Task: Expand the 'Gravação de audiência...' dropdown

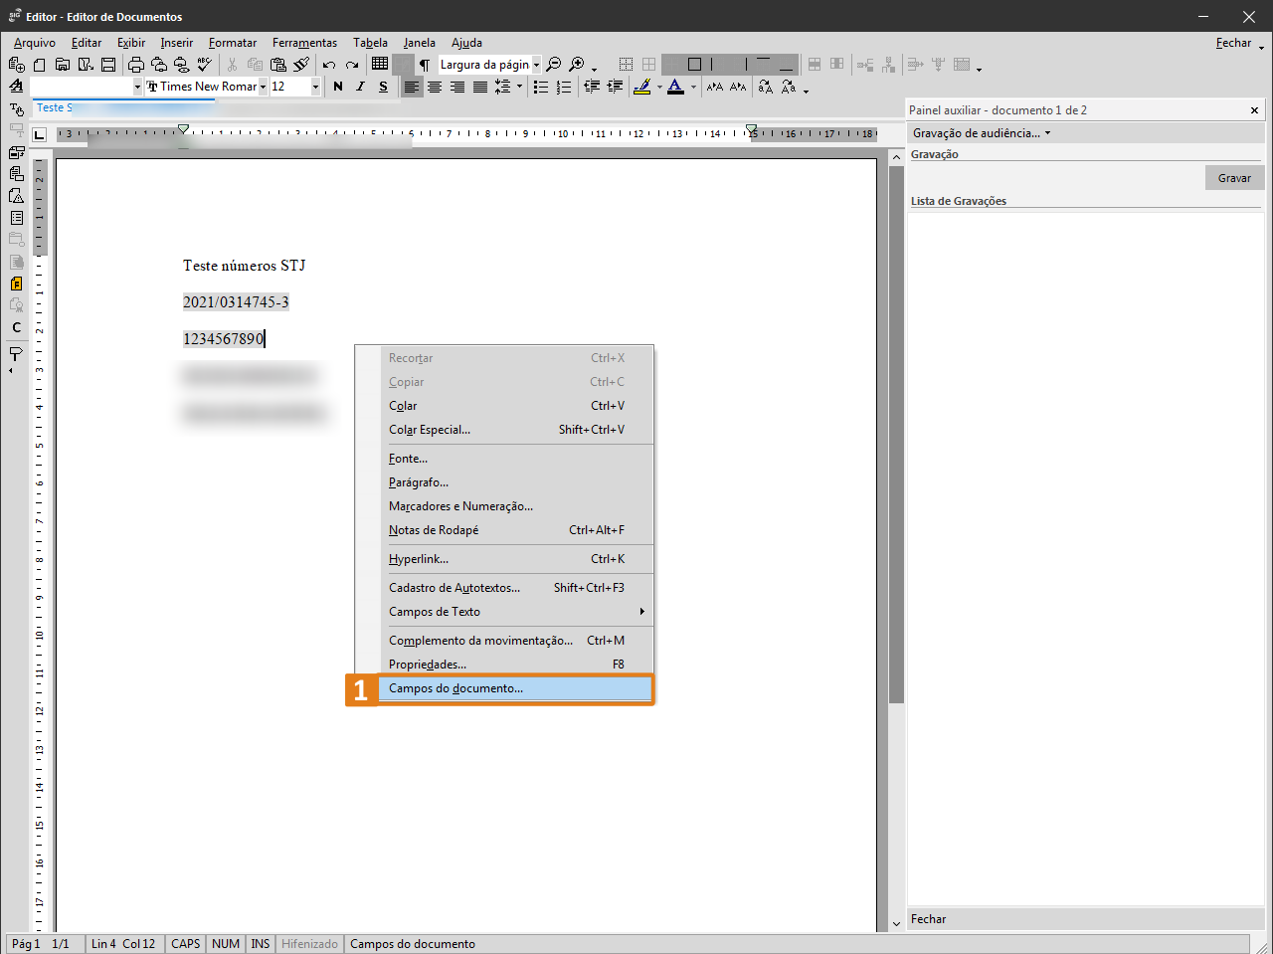Action: (1047, 133)
